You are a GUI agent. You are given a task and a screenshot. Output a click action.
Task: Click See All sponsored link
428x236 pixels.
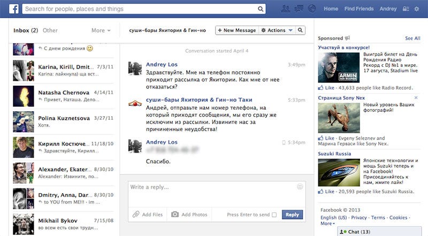pyautogui.click(x=412, y=38)
